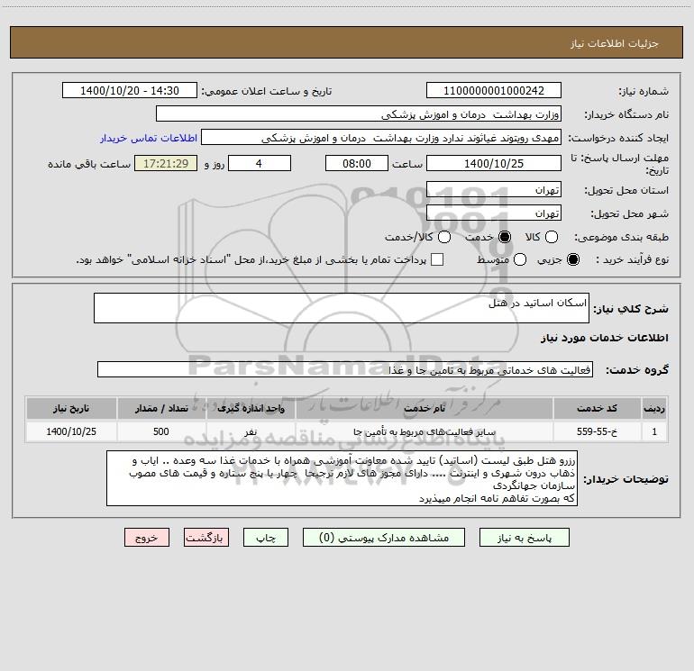694x671 pixels.
Task: Click the quantity cell 500
Action: click(161, 431)
